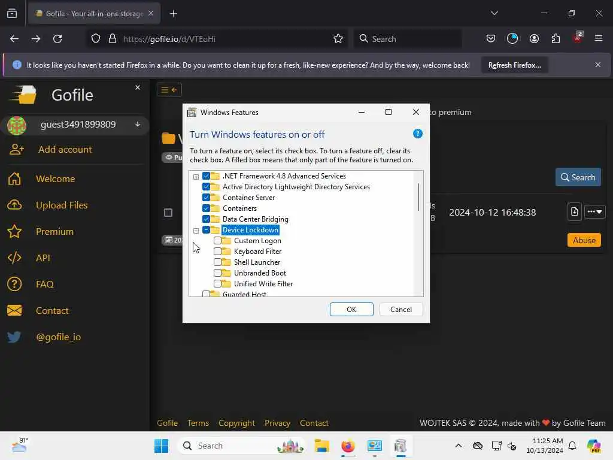
Task: Click the Gofile sidebar collapse toggle
Action: [x=169, y=90]
